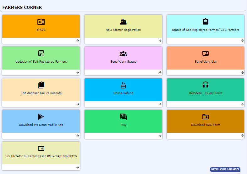Open the Updation of Self Registered Farmers link
This screenshot has height=174, width=247.
point(41,62)
